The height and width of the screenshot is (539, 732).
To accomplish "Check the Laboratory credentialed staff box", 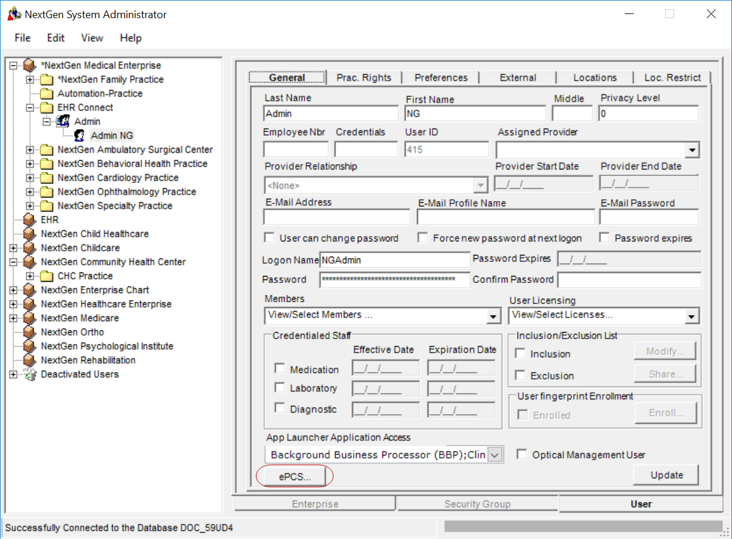I will pos(279,388).
